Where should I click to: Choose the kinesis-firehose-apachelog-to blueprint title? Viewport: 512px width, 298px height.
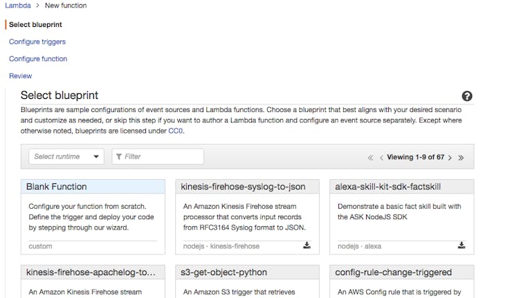pos(91,272)
